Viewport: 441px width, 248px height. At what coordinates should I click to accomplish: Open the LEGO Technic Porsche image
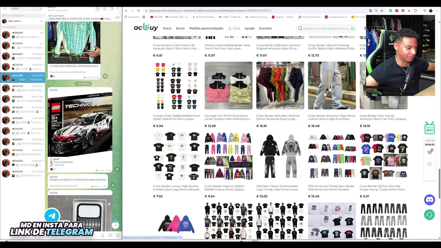tap(80, 124)
